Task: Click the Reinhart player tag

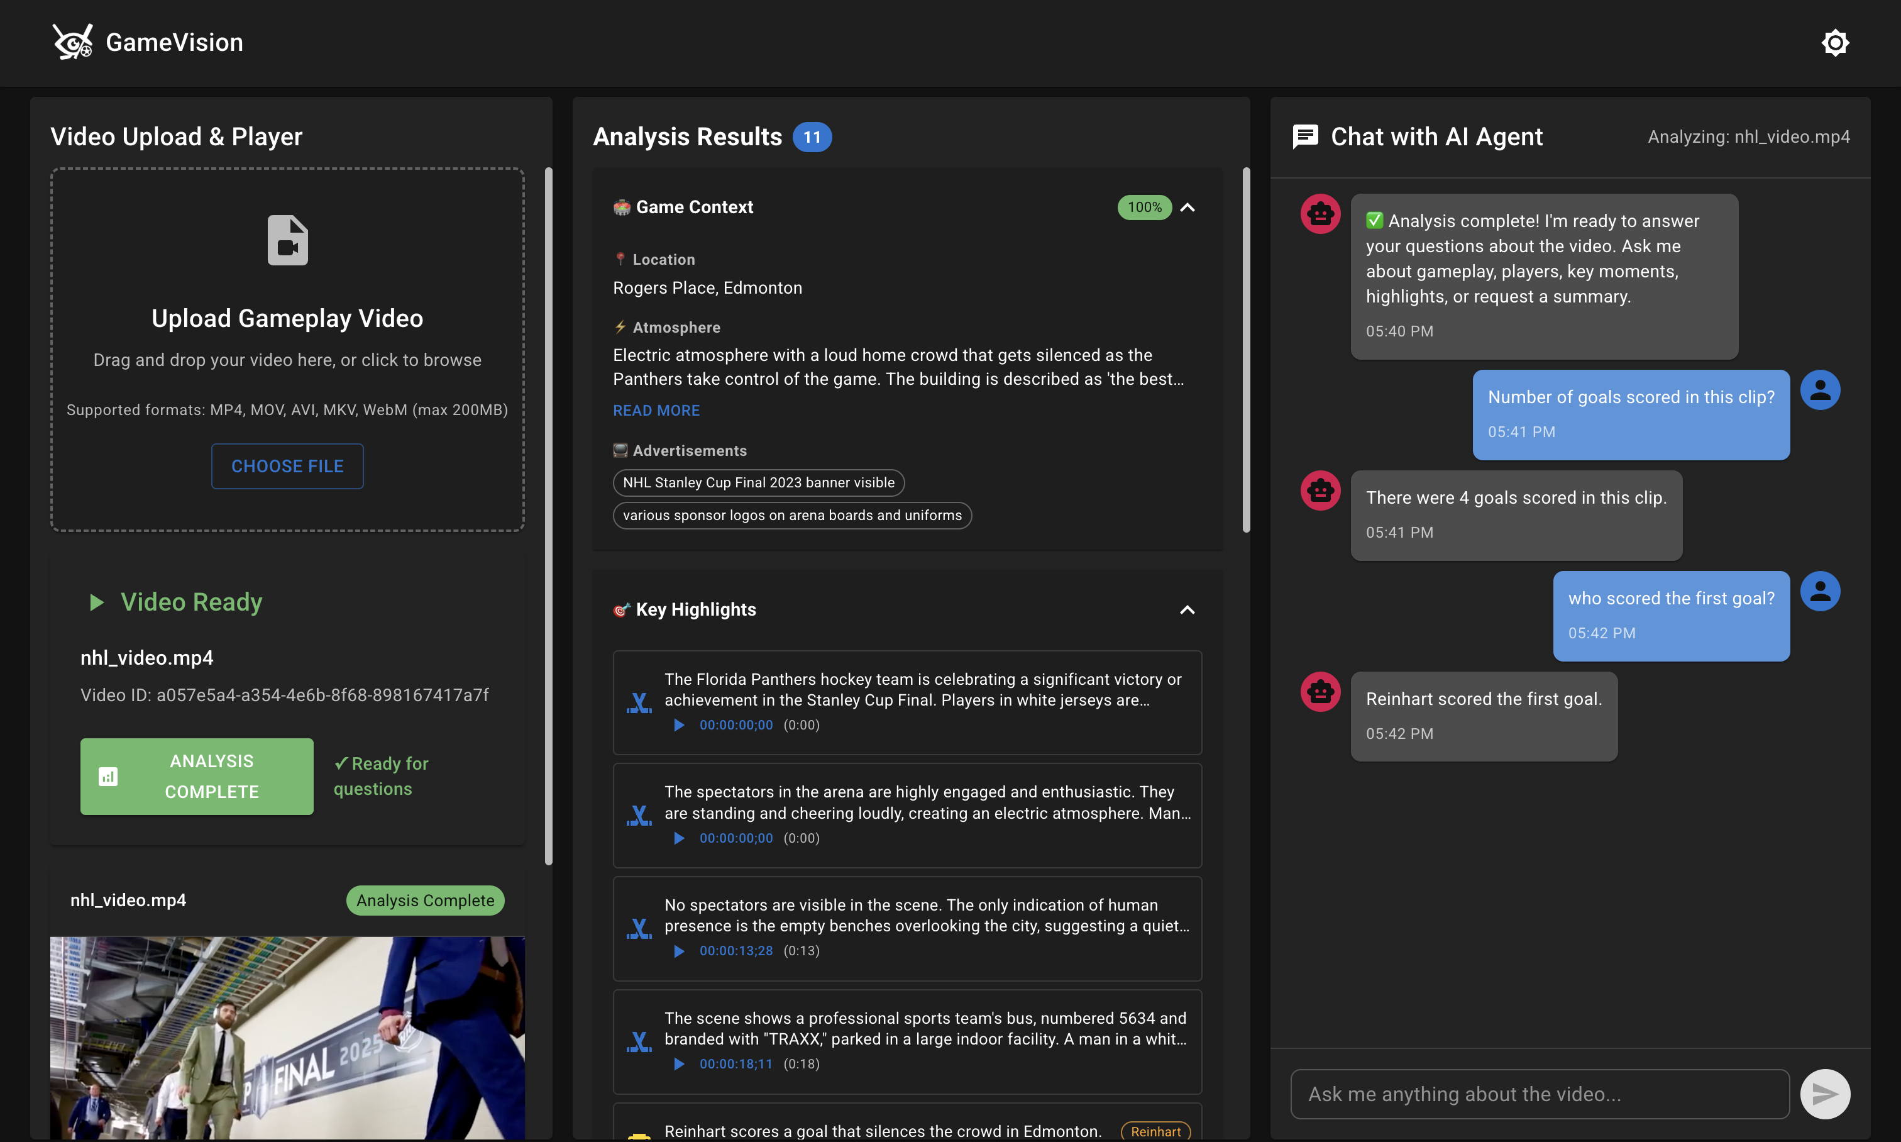Action: (x=1155, y=1131)
